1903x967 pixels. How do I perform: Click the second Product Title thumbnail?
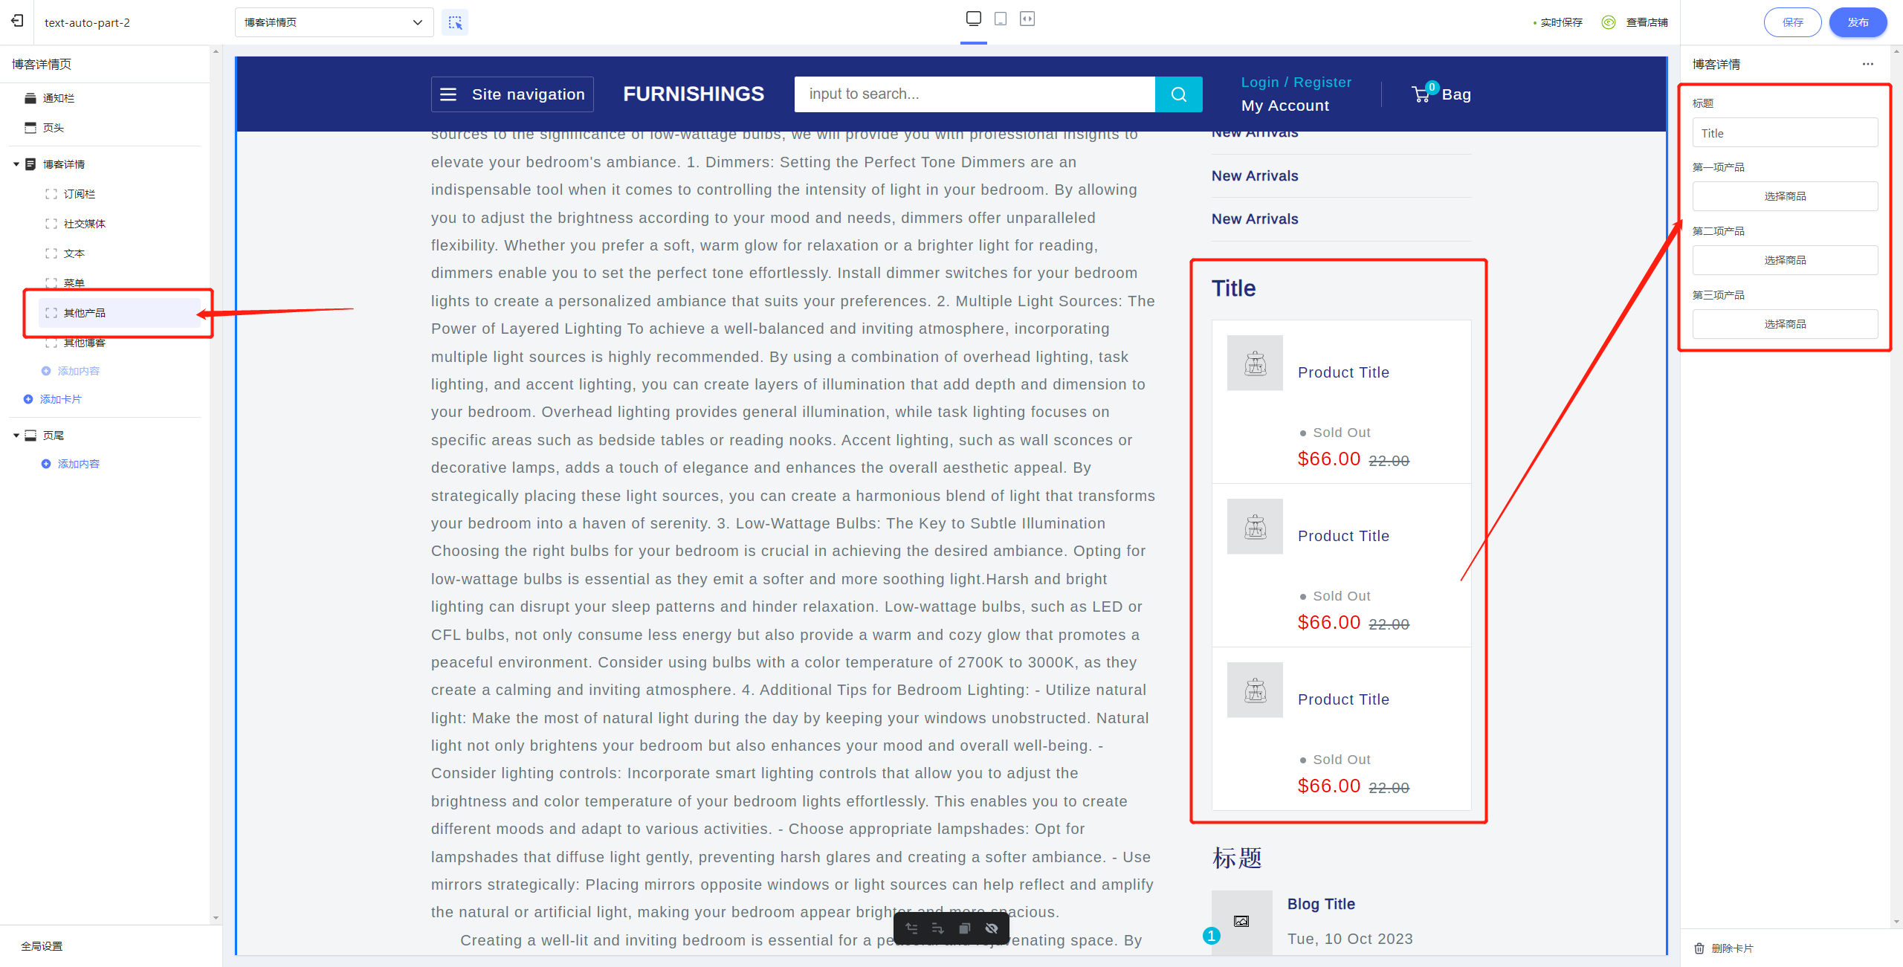click(x=1255, y=526)
